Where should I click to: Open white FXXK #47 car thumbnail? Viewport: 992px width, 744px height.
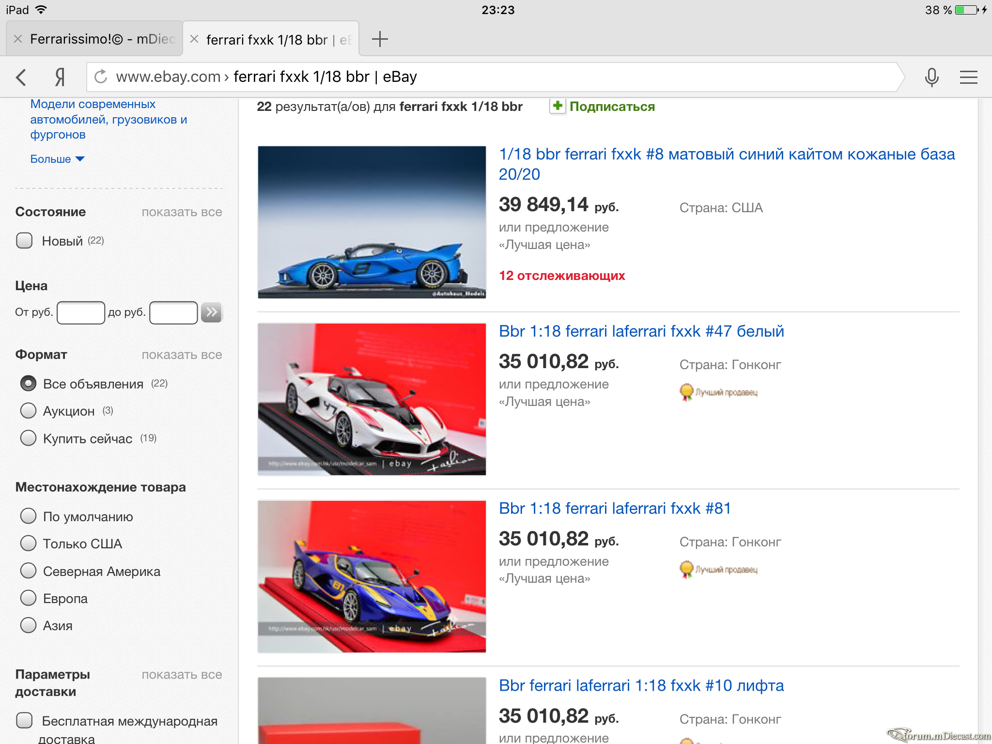pos(372,399)
